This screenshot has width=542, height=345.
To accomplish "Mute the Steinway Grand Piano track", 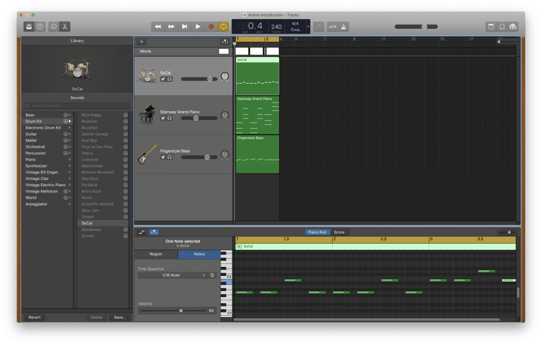I will click(163, 118).
